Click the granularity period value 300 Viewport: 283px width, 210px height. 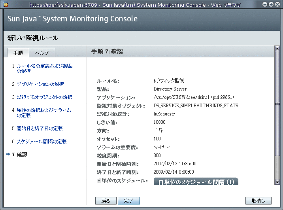(157, 155)
